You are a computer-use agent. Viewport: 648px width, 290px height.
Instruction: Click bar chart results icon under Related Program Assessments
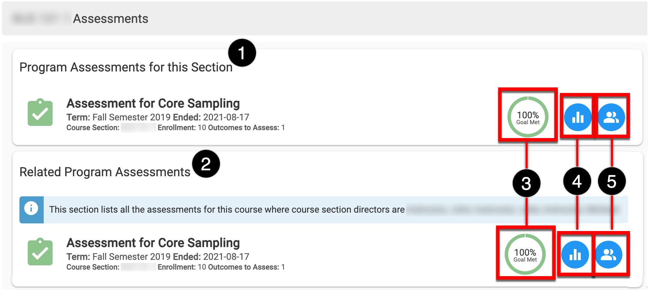coord(575,255)
